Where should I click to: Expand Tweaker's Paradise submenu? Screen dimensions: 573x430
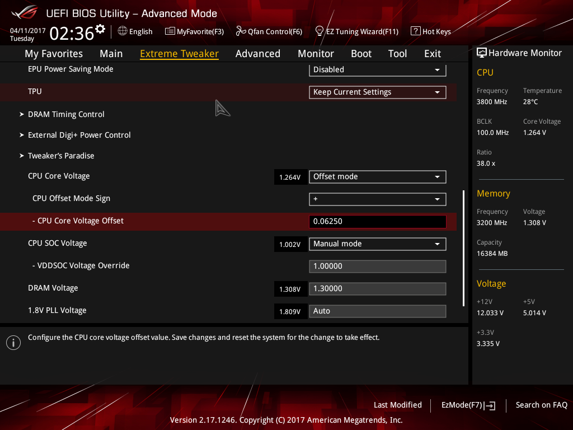(61, 156)
